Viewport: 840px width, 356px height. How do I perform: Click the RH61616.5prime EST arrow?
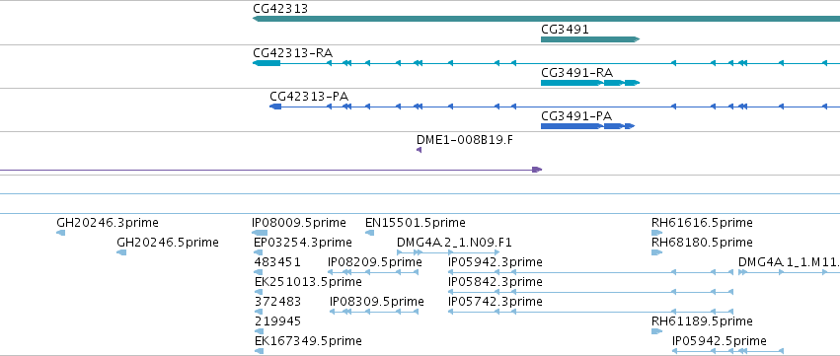pyautogui.click(x=656, y=233)
